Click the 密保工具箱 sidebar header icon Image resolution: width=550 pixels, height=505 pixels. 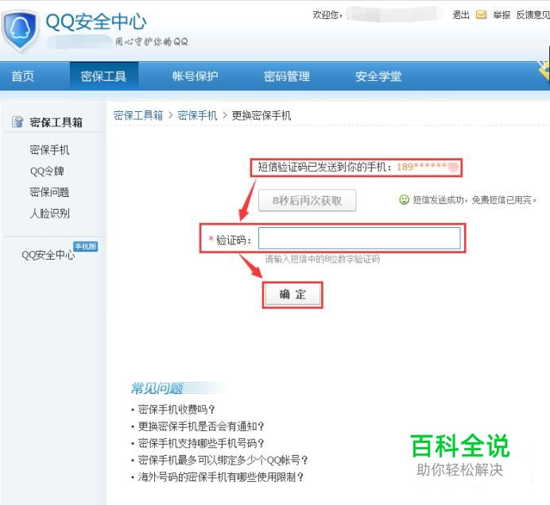(x=17, y=122)
